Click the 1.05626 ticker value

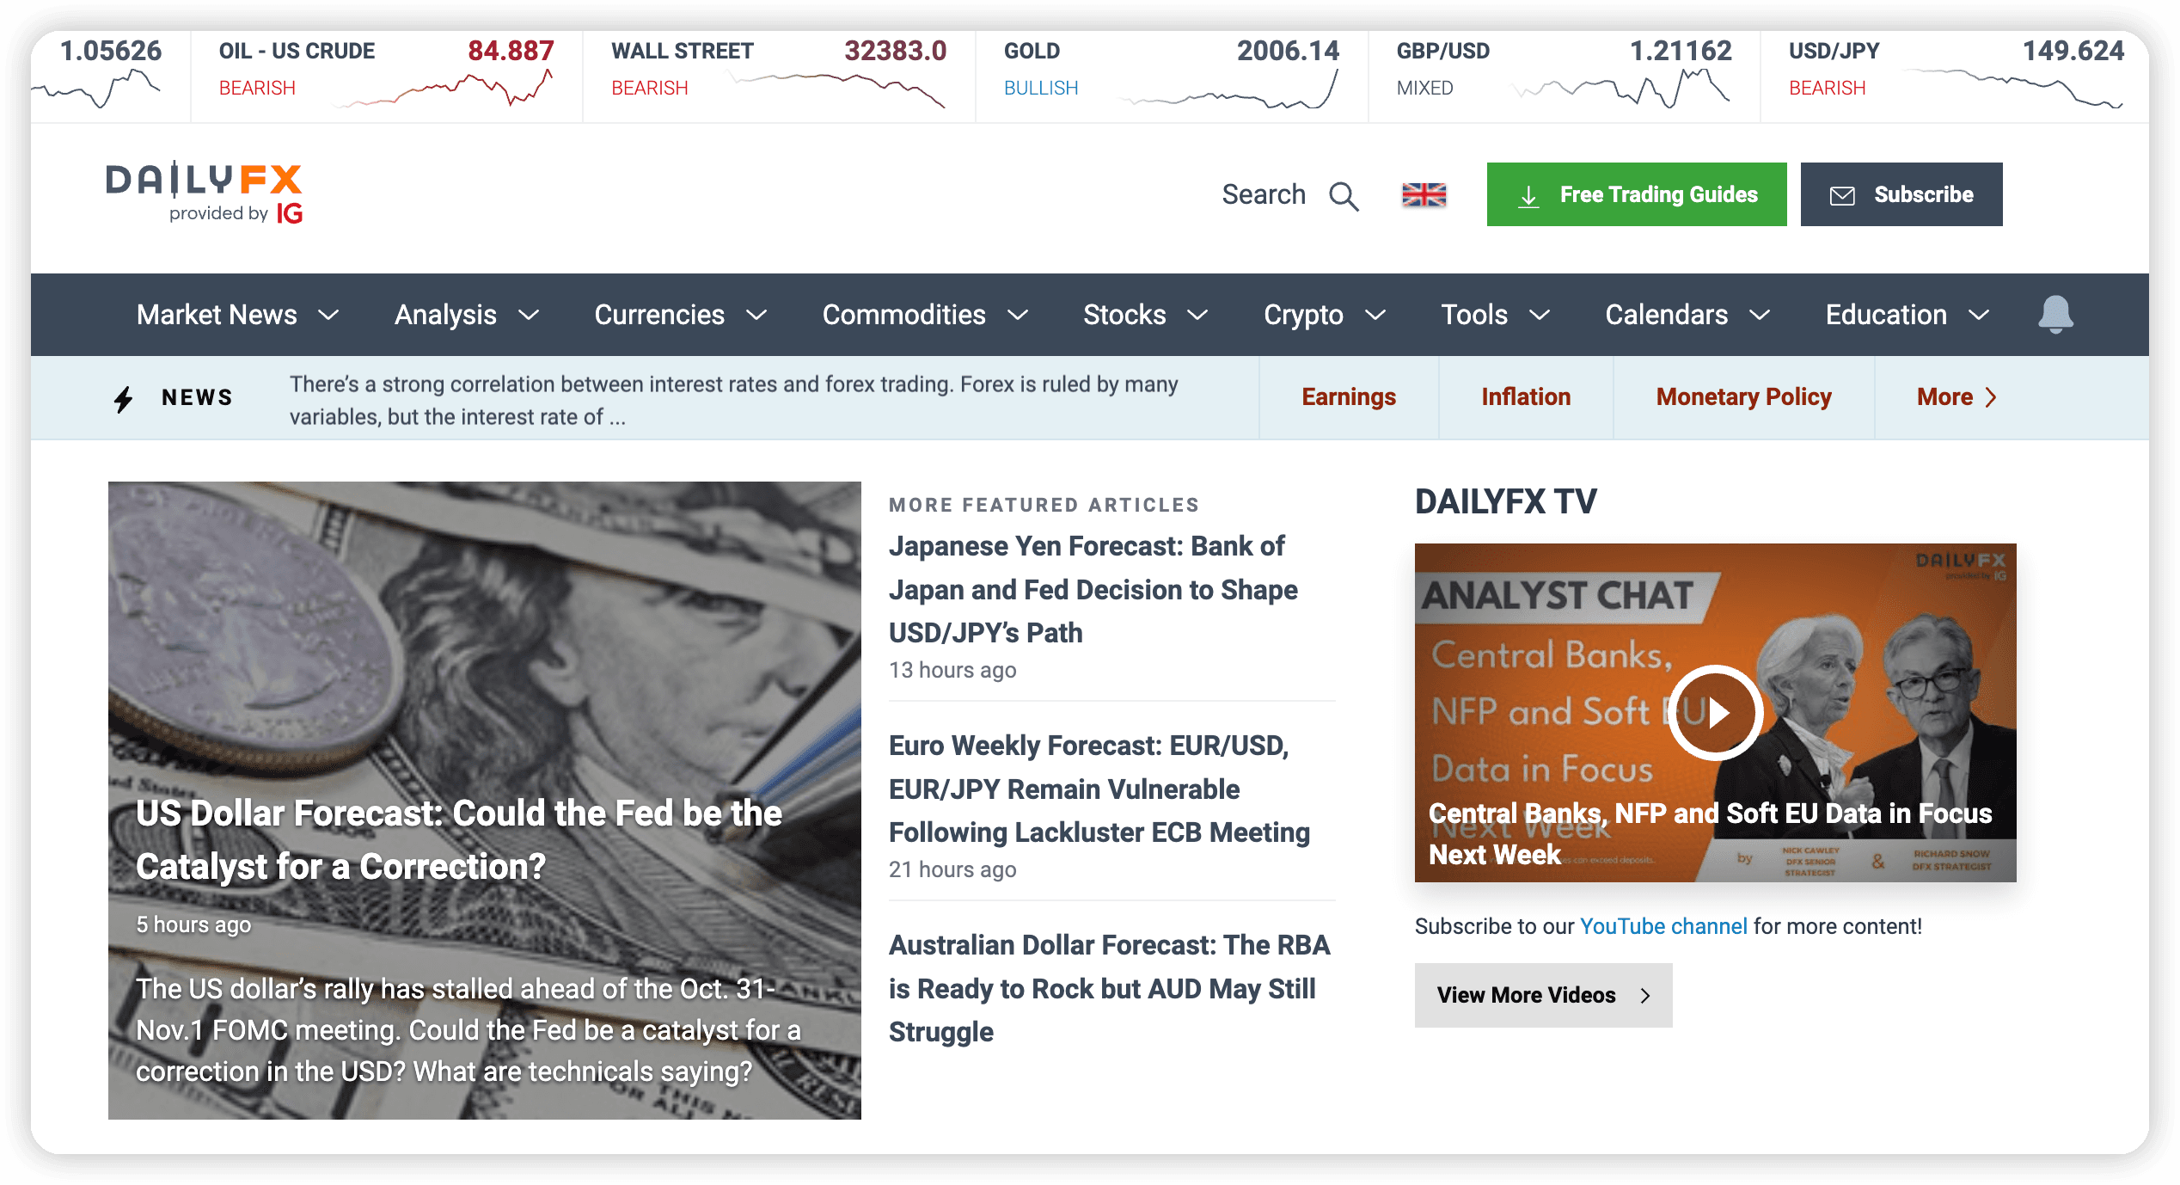tap(110, 51)
